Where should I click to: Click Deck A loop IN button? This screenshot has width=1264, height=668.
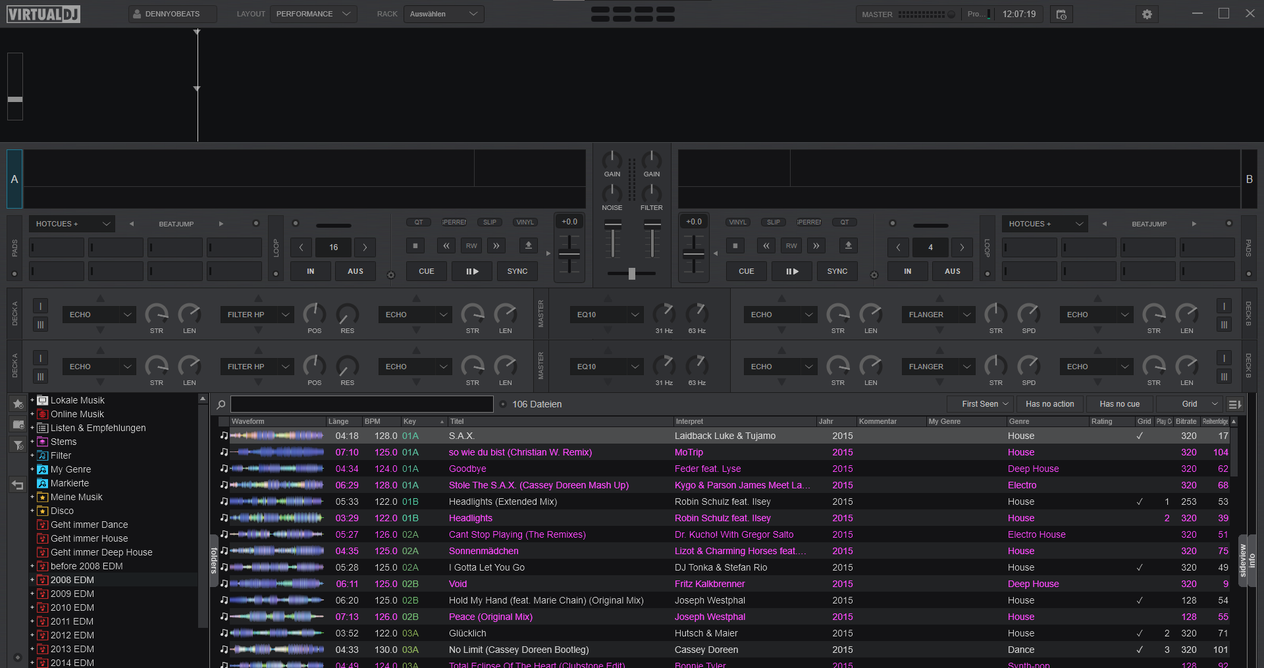coord(311,271)
